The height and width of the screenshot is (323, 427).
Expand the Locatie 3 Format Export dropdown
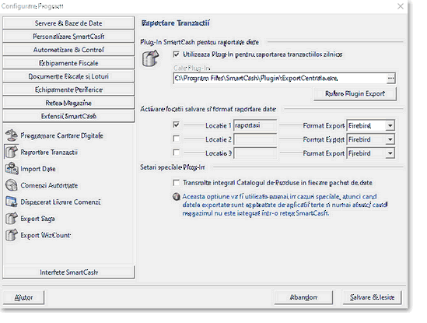pos(390,153)
